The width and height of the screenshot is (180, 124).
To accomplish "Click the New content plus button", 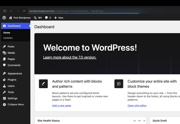I will coord(59,18).
